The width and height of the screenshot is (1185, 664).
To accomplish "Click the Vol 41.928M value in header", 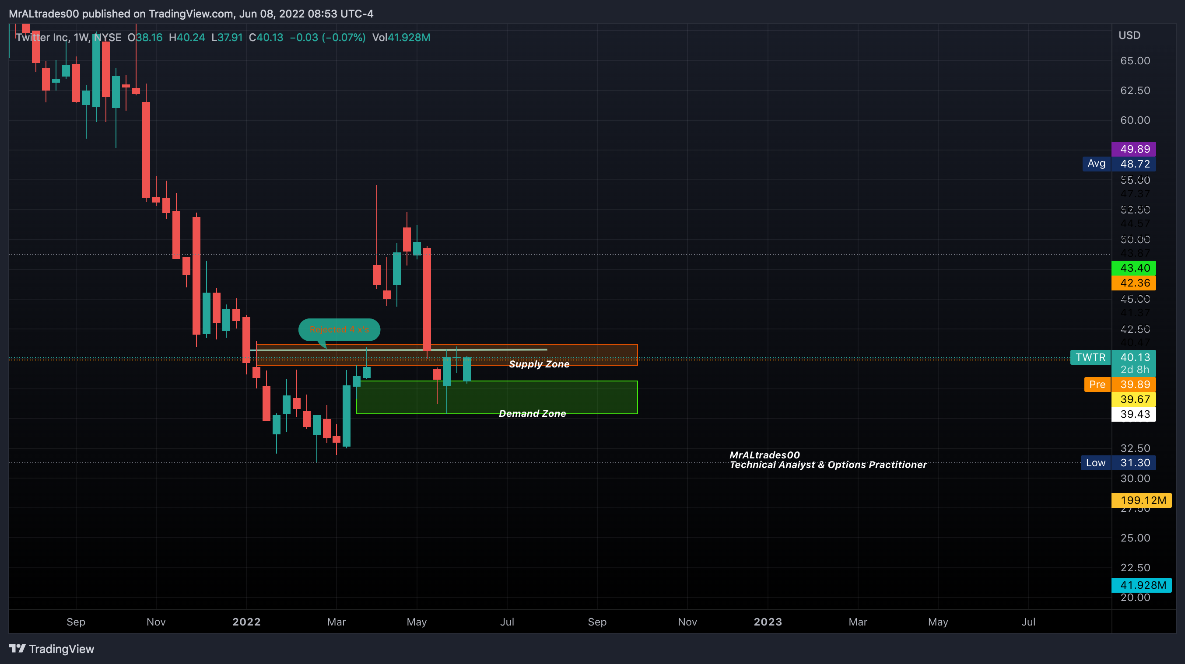I will [x=401, y=37].
